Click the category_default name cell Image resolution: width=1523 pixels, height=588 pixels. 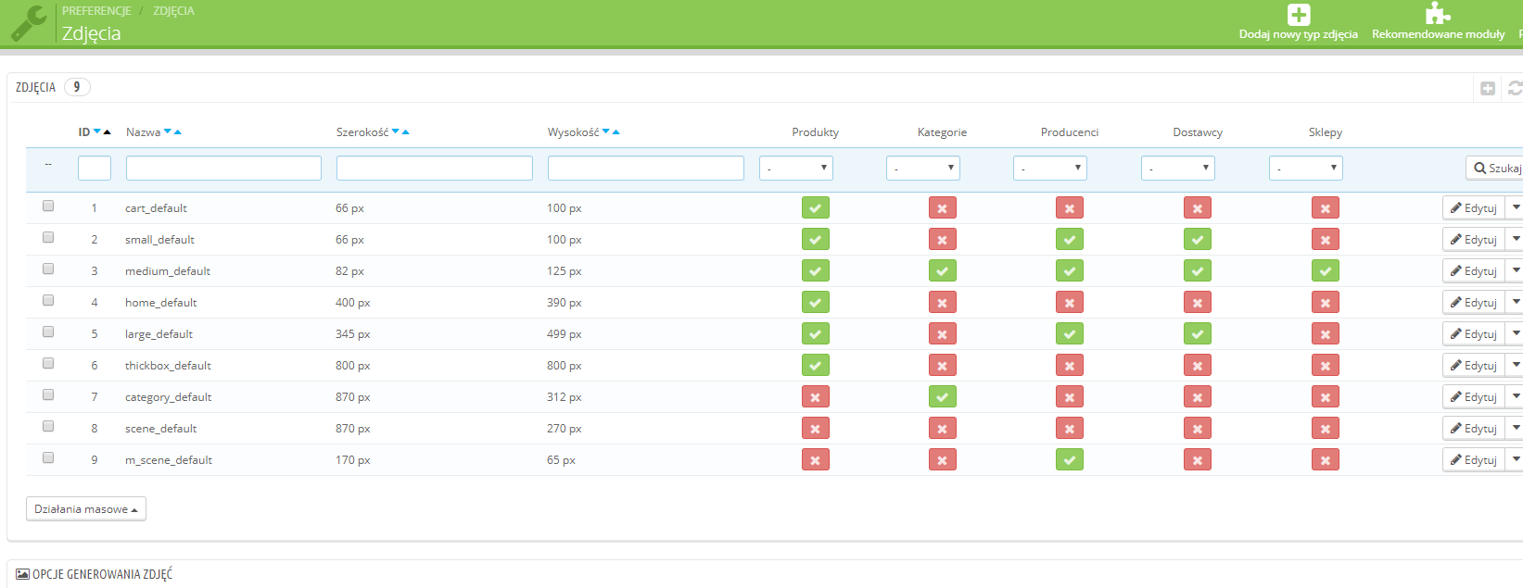pyautogui.click(x=169, y=397)
